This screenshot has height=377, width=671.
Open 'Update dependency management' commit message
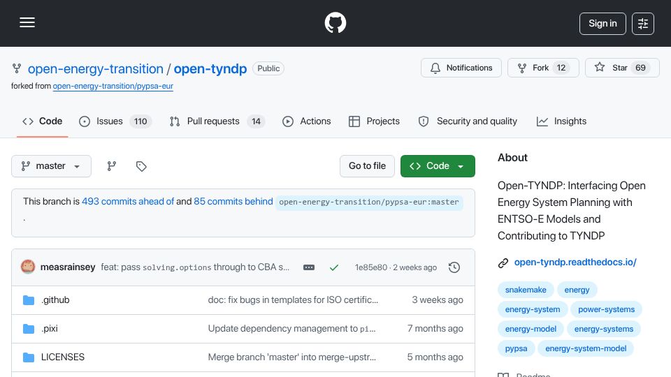coord(292,329)
